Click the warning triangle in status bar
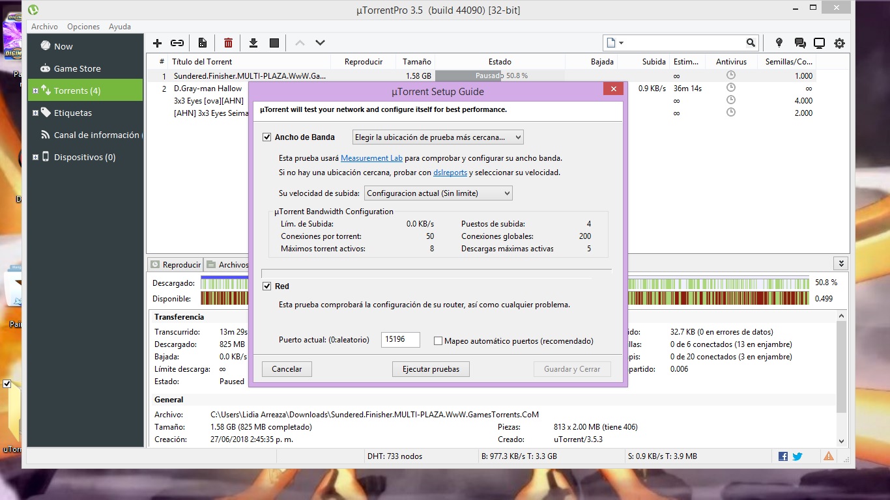This screenshot has height=500, width=890. tap(829, 456)
